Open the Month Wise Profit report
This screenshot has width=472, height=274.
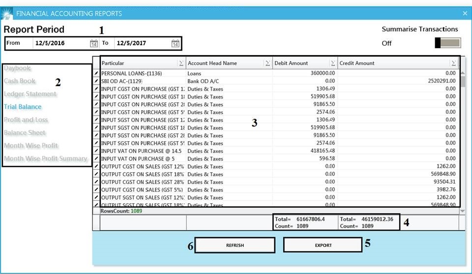click(x=30, y=146)
